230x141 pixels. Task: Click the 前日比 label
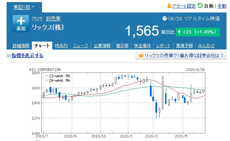[x=168, y=32]
